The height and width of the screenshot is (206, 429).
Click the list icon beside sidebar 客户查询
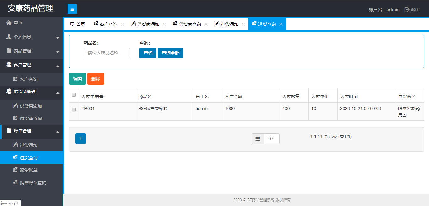(15, 79)
